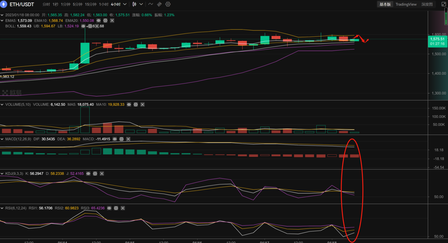Switch to the 1分钟 interval

(x=65, y=4)
